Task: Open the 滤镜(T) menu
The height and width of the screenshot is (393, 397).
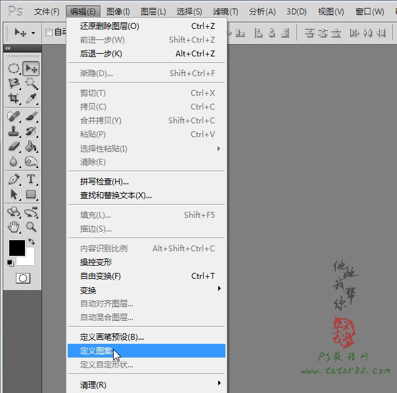Action: coord(225,12)
